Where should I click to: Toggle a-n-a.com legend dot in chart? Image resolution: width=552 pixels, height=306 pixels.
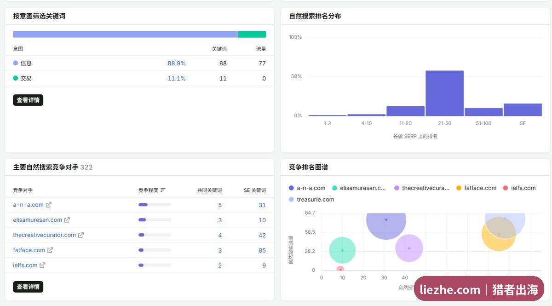291,188
